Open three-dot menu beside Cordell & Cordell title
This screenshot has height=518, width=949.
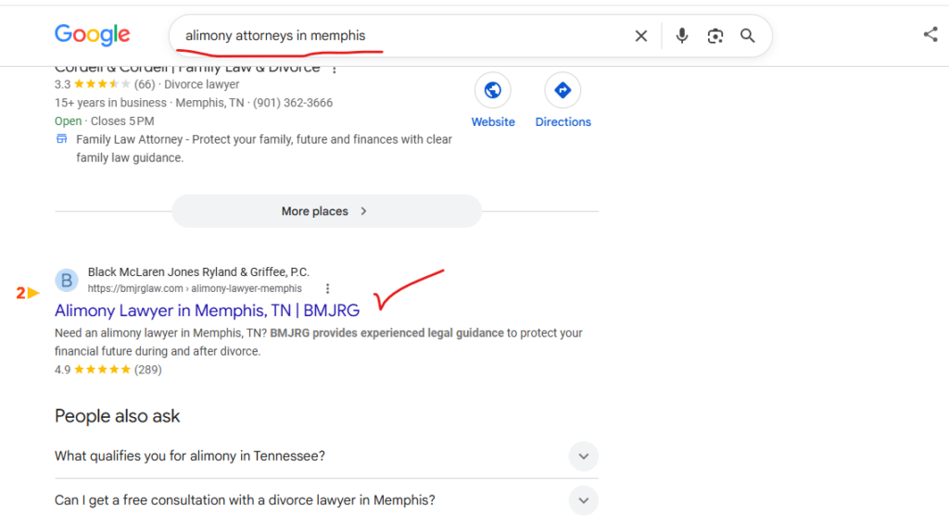[x=334, y=69]
